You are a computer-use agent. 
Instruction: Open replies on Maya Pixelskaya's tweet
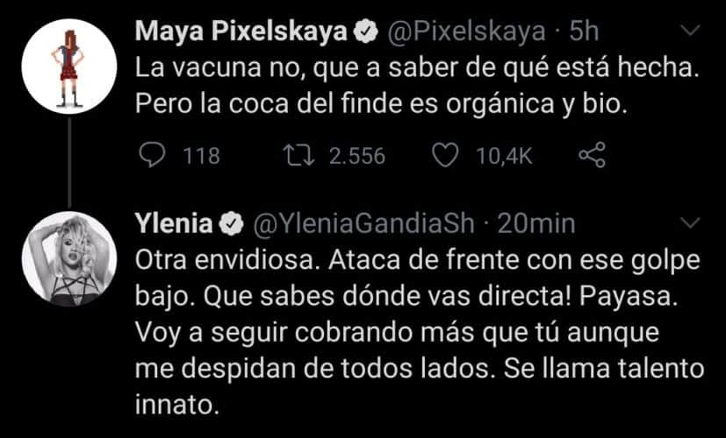click(152, 155)
